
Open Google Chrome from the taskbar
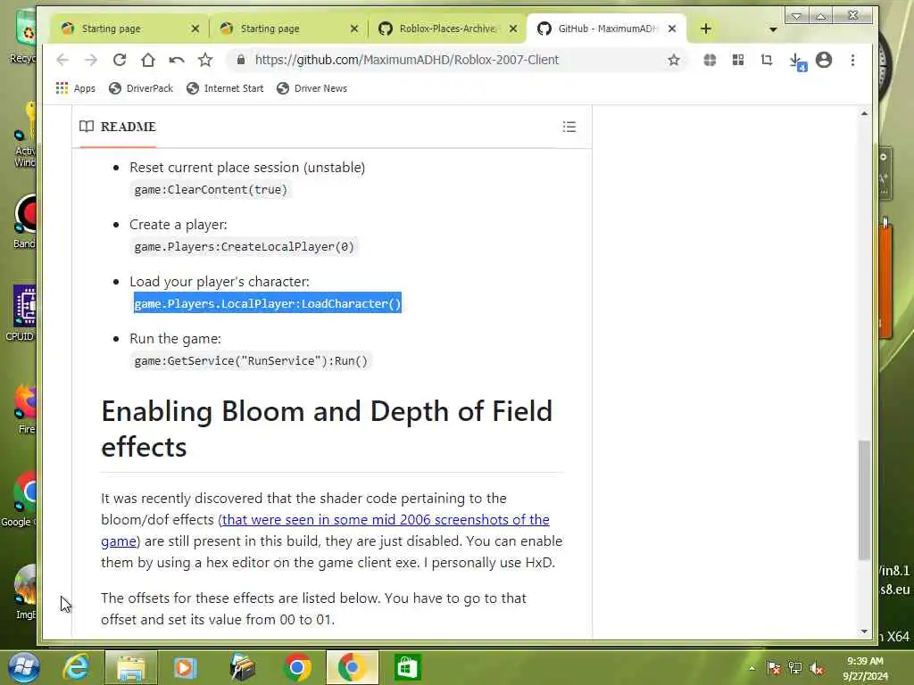tap(297, 667)
